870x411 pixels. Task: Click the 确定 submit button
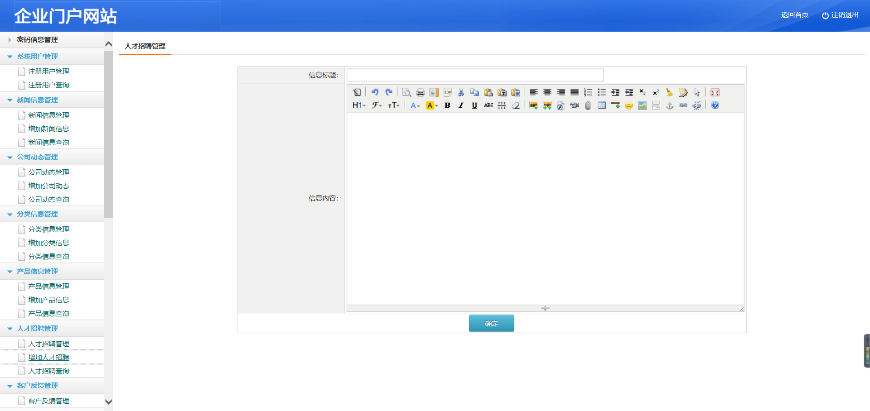[491, 323]
